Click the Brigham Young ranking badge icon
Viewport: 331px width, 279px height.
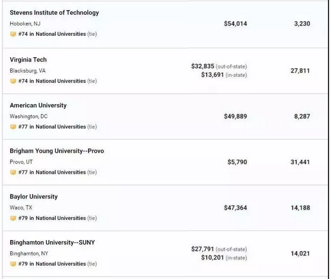pyautogui.click(x=13, y=172)
